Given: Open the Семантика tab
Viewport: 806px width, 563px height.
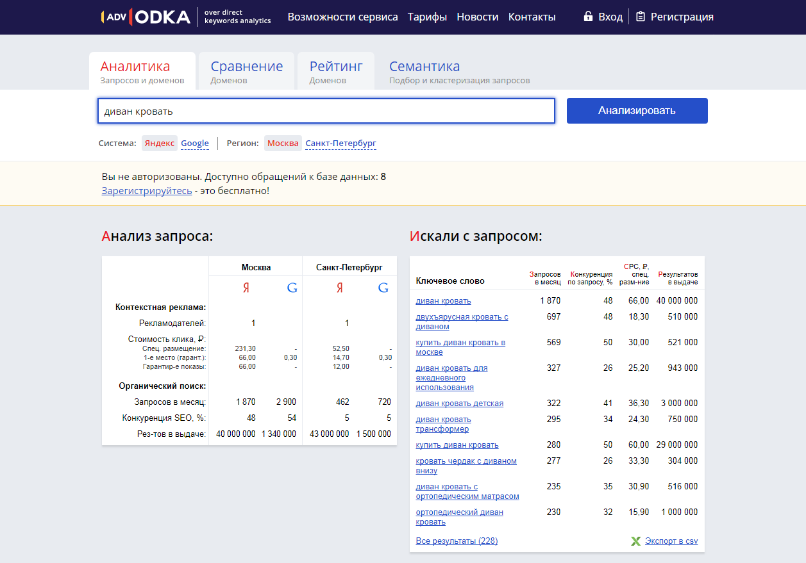Looking at the screenshot, I should tap(424, 66).
